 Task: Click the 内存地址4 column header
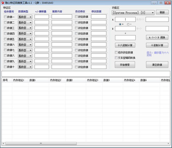pos(131,80)
